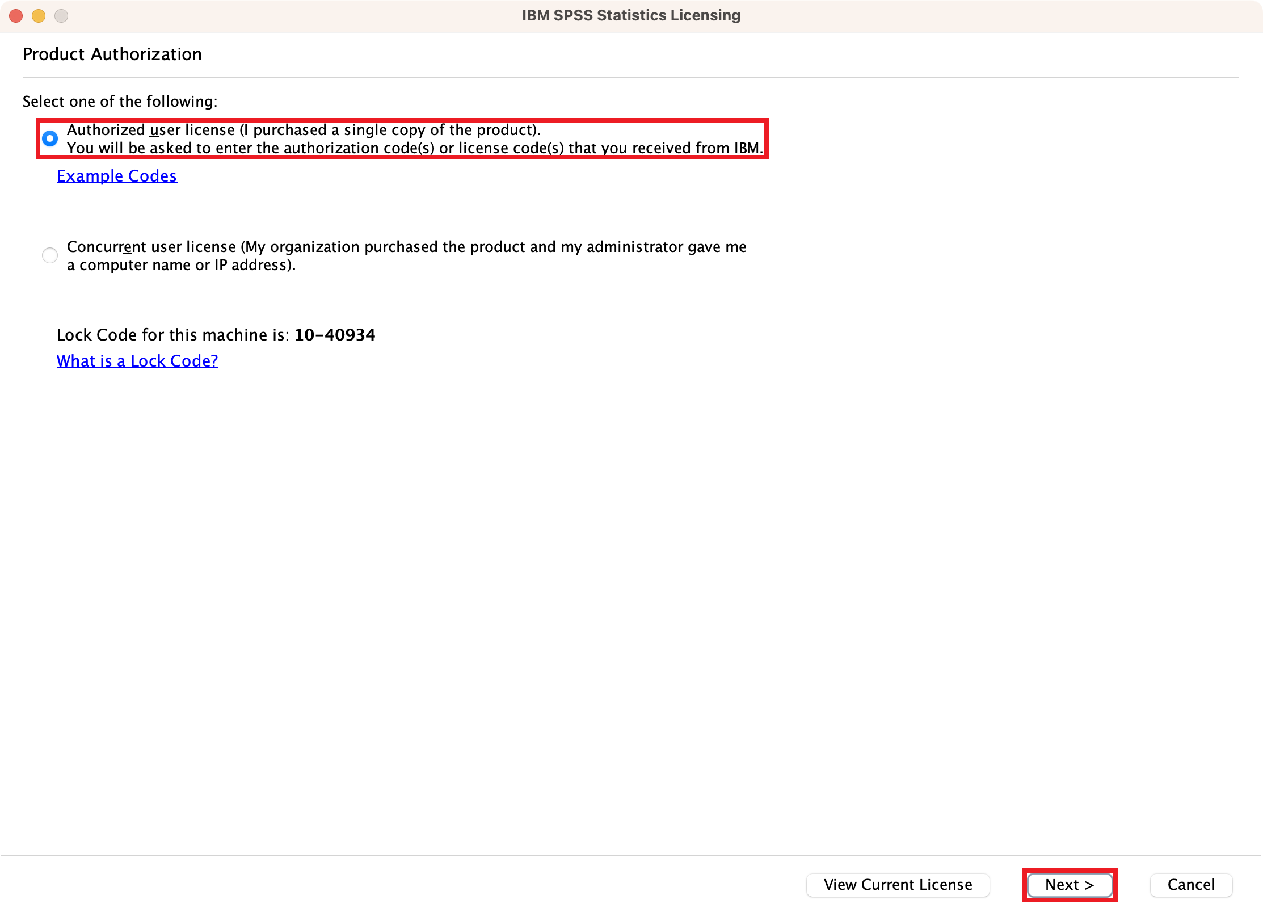
Task: Proceed with the Next > button
Action: coord(1070,885)
